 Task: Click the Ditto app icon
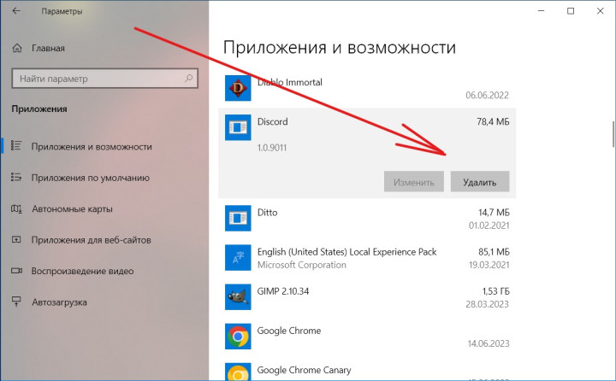[x=237, y=219]
